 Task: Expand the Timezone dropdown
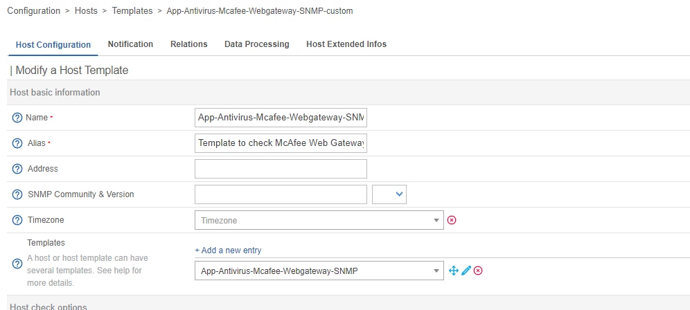click(x=319, y=220)
